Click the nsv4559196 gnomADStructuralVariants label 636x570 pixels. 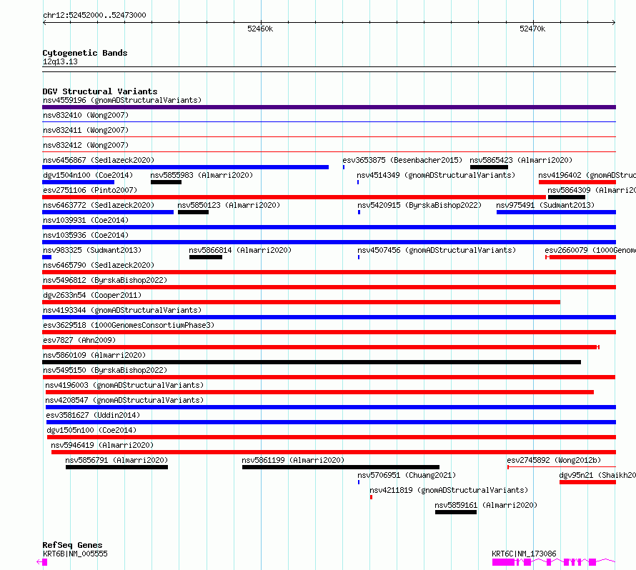pyautogui.click(x=122, y=100)
